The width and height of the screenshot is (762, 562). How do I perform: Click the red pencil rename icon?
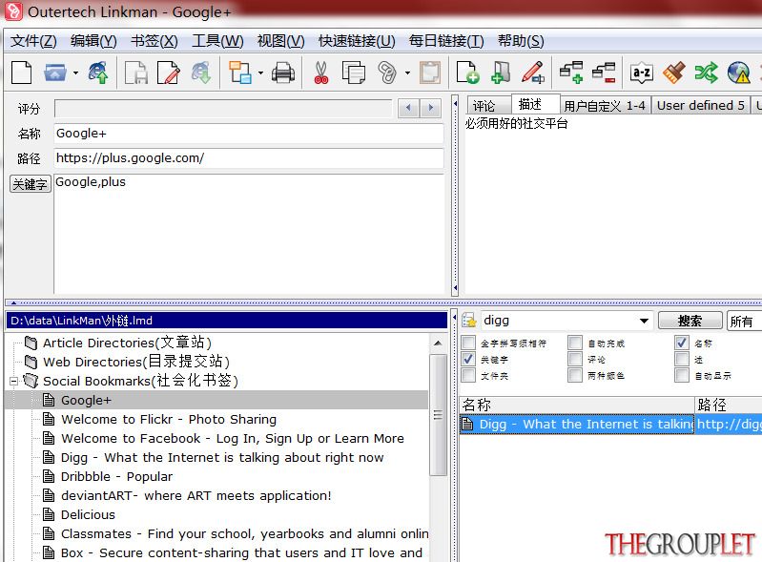tap(533, 73)
